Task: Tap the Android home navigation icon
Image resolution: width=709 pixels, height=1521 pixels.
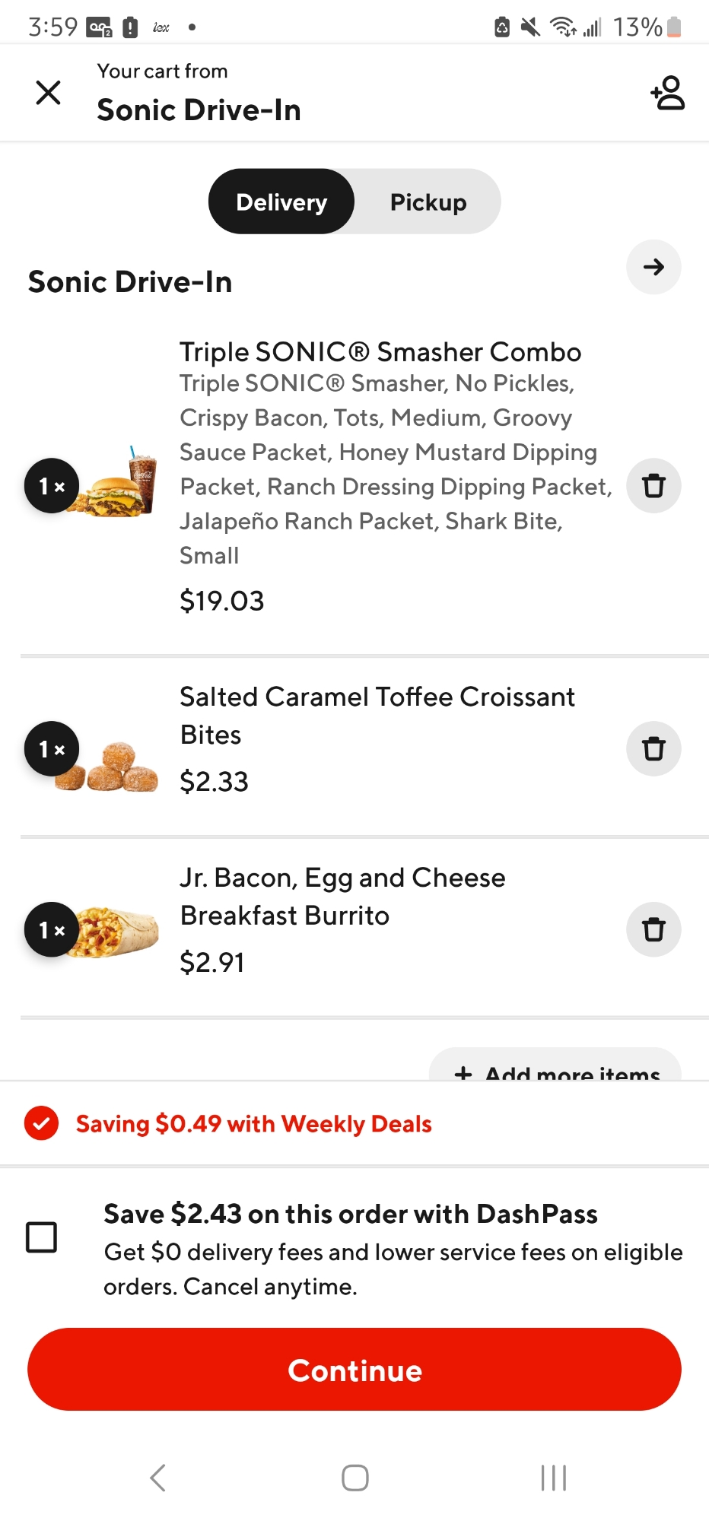Action: point(354,1478)
